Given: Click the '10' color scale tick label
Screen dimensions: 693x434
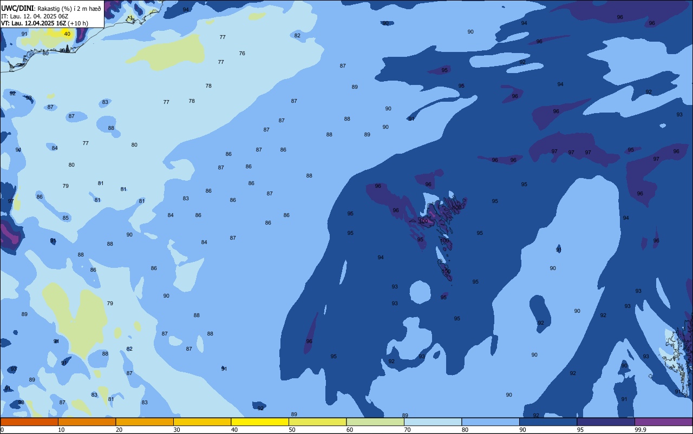Looking at the screenshot, I should point(62,430).
